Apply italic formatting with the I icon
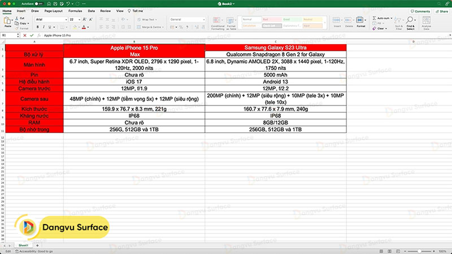This screenshot has width=452, height=254. pyautogui.click(x=44, y=27)
